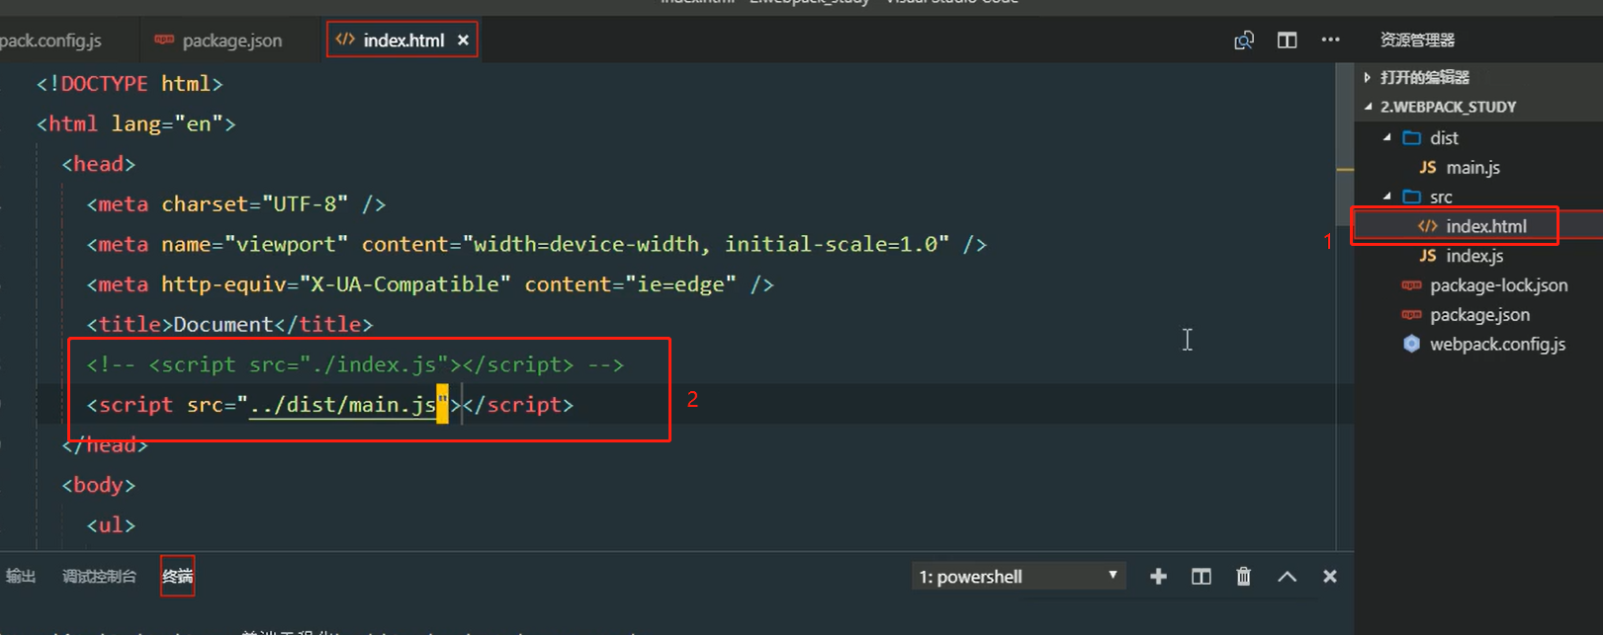Image resolution: width=1603 pixels, height=635 pixels.
Task: Click the DOCTYPE html line
Action: (130, 84)
